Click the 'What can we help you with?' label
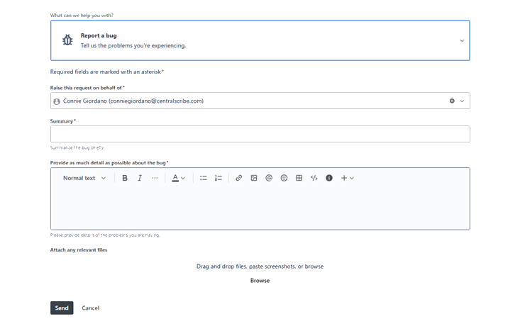Screen dimensions: 525x326 [x=82, y=16]
